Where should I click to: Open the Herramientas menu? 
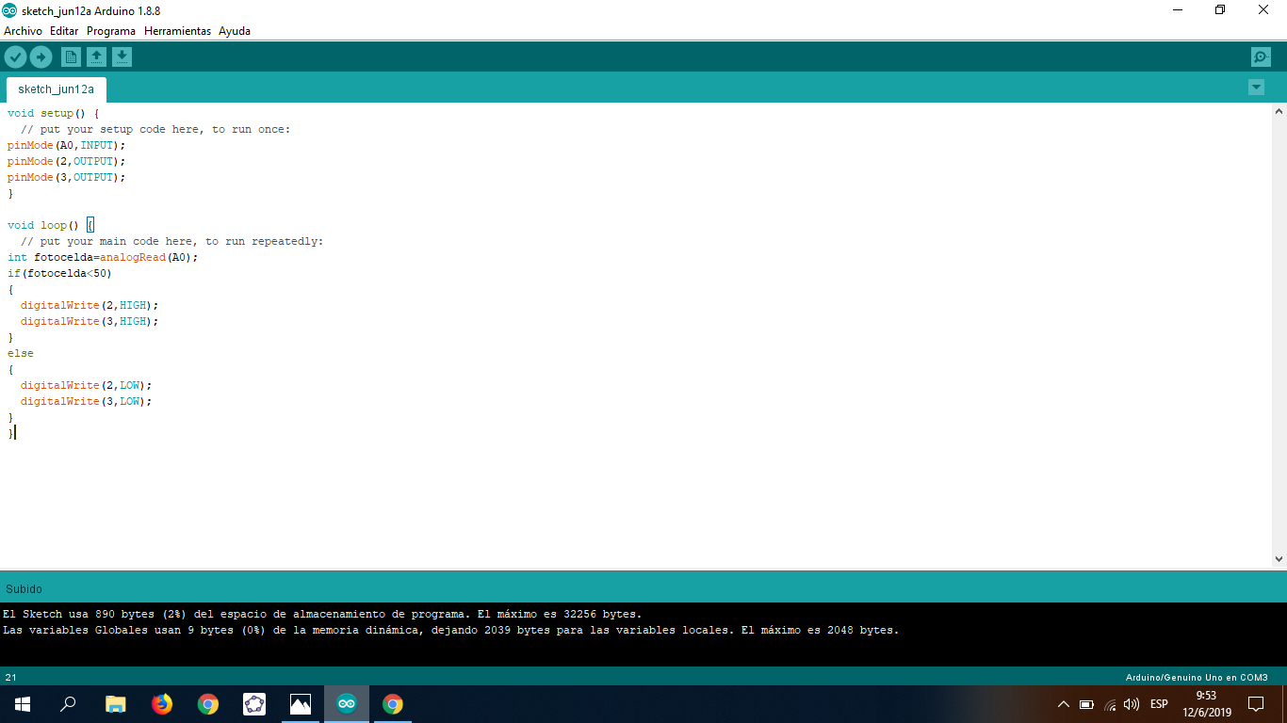pos(177,31)
